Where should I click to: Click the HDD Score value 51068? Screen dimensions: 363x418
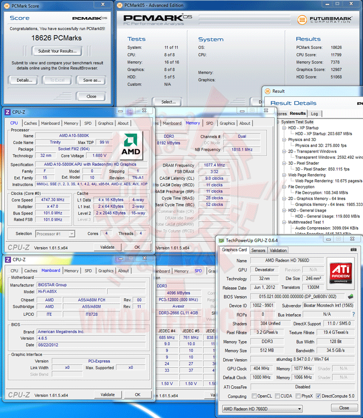[336, 77]
